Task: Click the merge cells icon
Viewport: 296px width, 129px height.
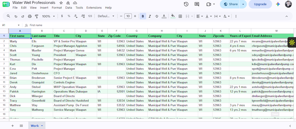Action: (188, 16)
